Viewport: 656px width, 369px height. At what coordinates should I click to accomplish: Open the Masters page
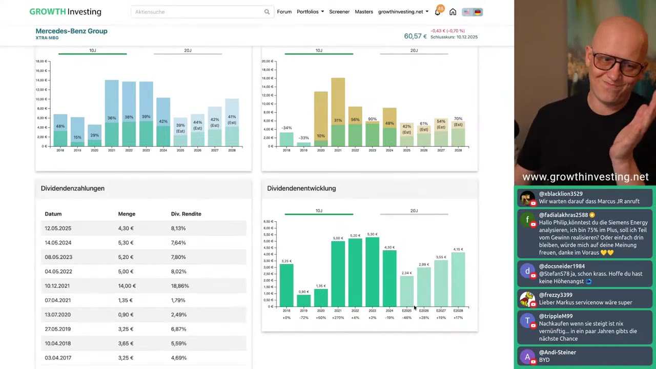pyautogui.click(x=364, y=12)
